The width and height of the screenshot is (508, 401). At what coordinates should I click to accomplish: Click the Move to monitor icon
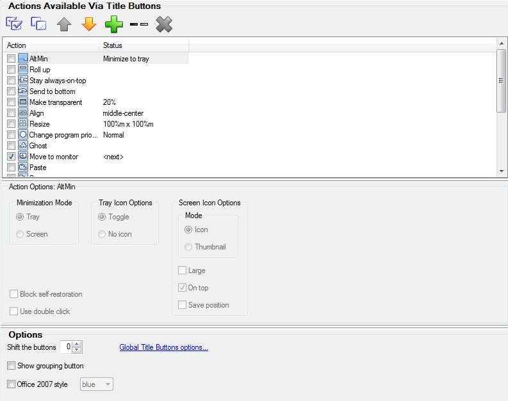pos(23,156)
